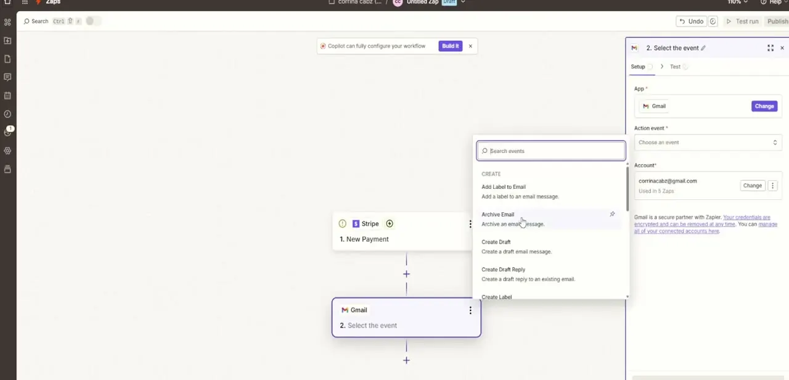
Task: Open the Gmail step three-dot menu
Action: coord(470,310)
